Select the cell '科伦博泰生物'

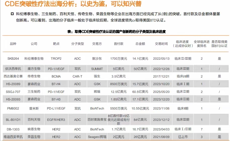[34, 59]
